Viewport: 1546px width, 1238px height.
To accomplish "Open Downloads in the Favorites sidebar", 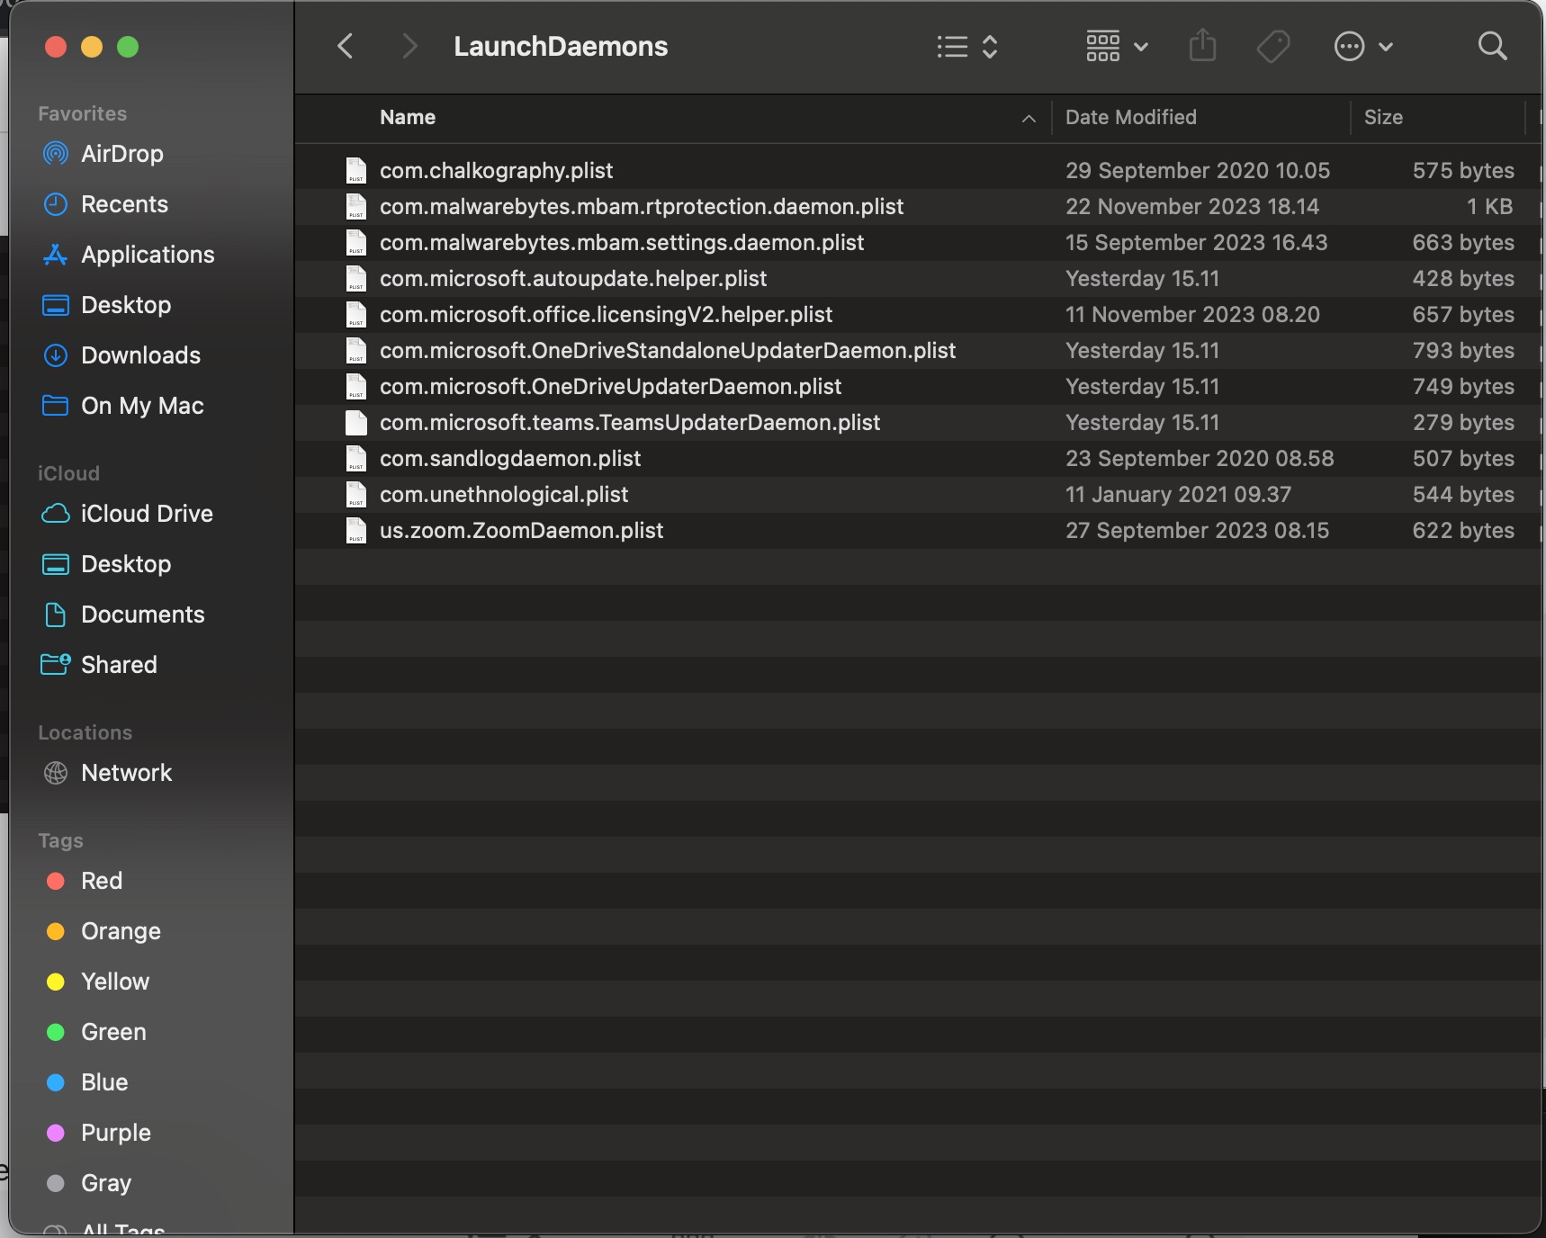I will [x=140, y=355].
